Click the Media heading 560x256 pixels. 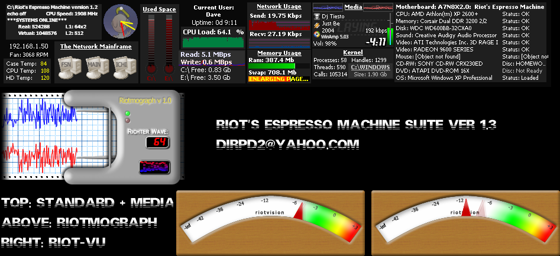pos(353,7)
